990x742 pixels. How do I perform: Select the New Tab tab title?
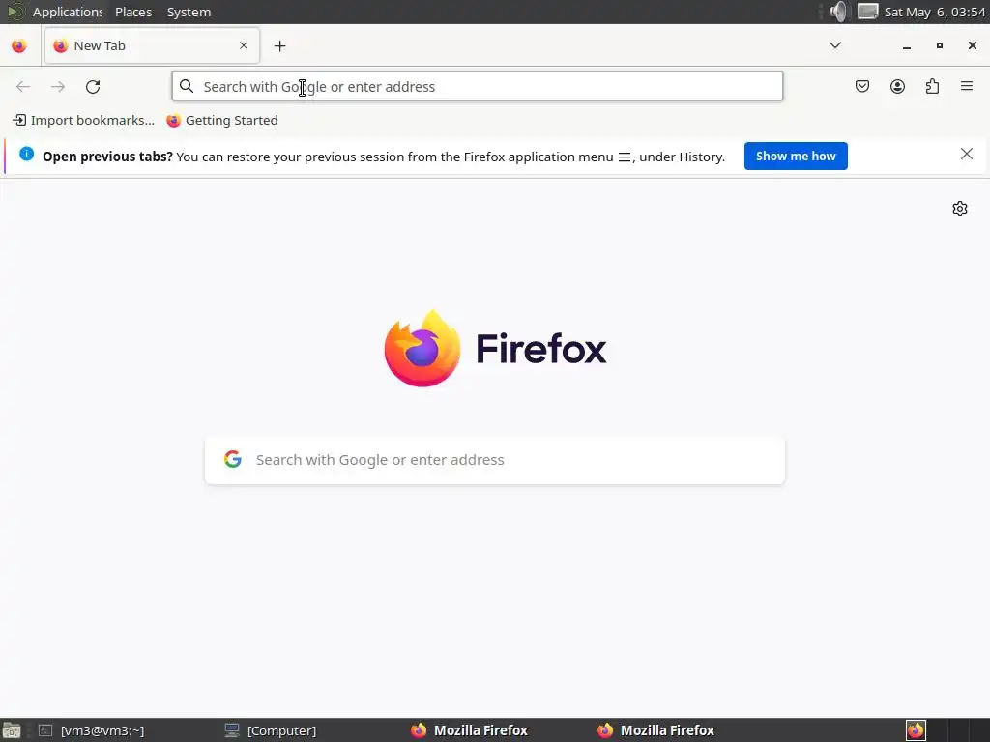coord(100,45)
